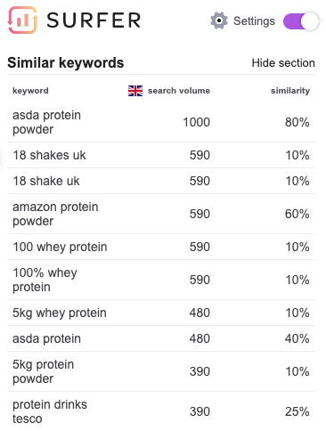326x431 pixels.
Task: Sort by search volume column header
Action: click(x=179, y=91)
